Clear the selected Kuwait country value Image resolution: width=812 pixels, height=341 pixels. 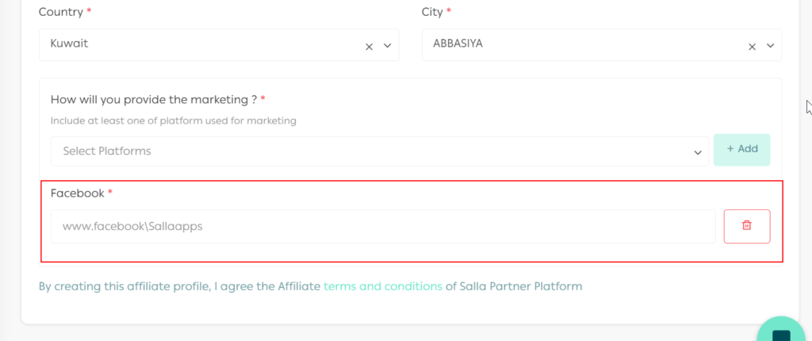(369, 46)
